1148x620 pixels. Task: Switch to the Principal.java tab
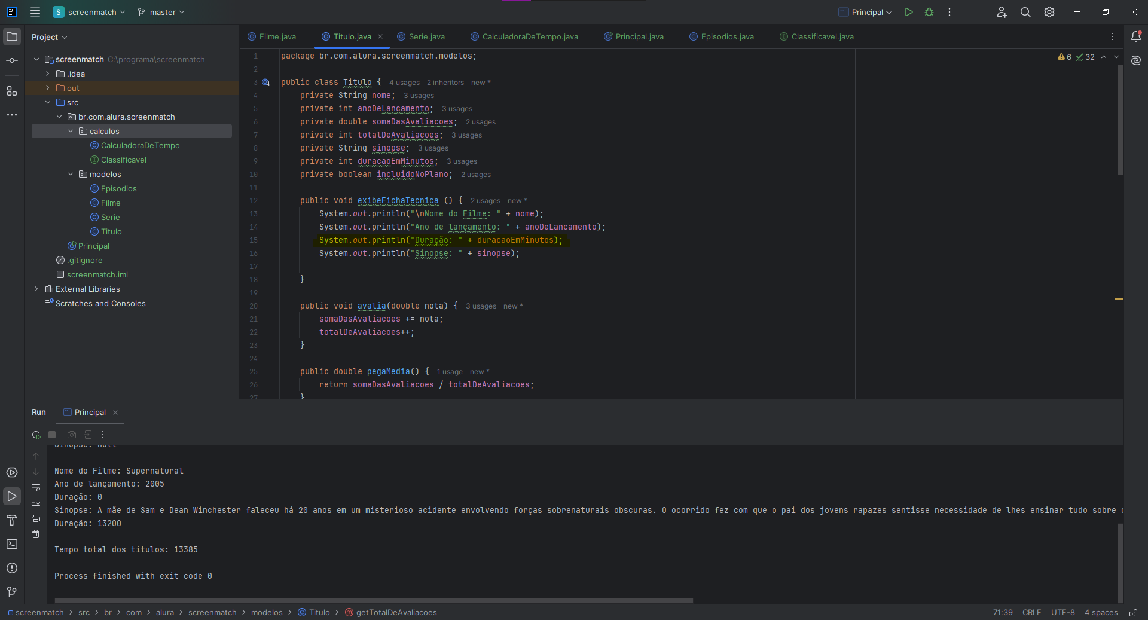pyautogui.click(x=634, y=36)
